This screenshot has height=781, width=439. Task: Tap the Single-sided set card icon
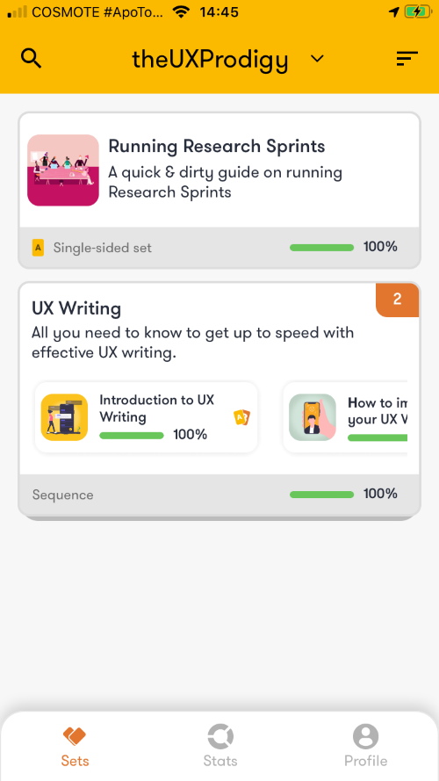(38, 248)
